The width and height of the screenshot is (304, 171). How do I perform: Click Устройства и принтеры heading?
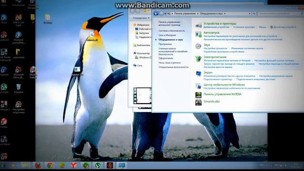[x=219, y=24]
